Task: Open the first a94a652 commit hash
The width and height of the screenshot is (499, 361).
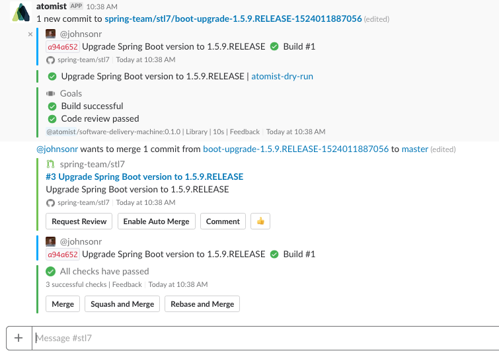Action: pos(62,47)
